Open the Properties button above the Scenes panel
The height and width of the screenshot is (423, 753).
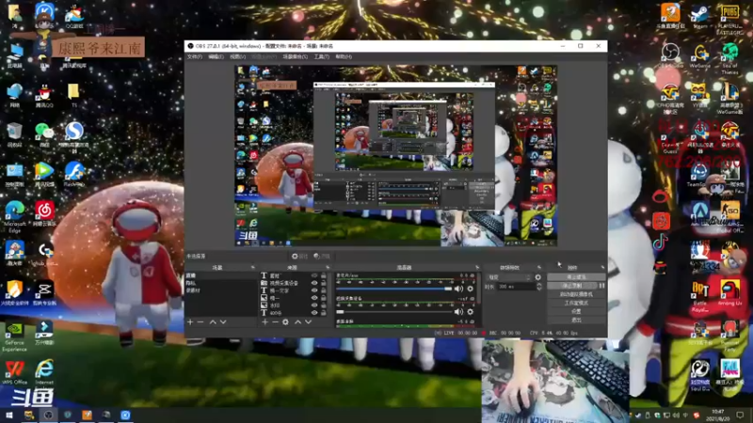pos(299,256)
